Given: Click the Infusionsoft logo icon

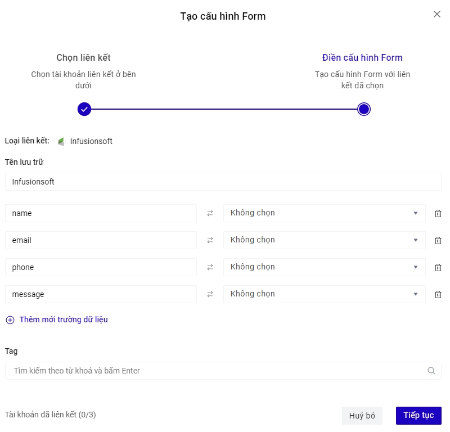Looking at the screenshot, I should [61, 141].
